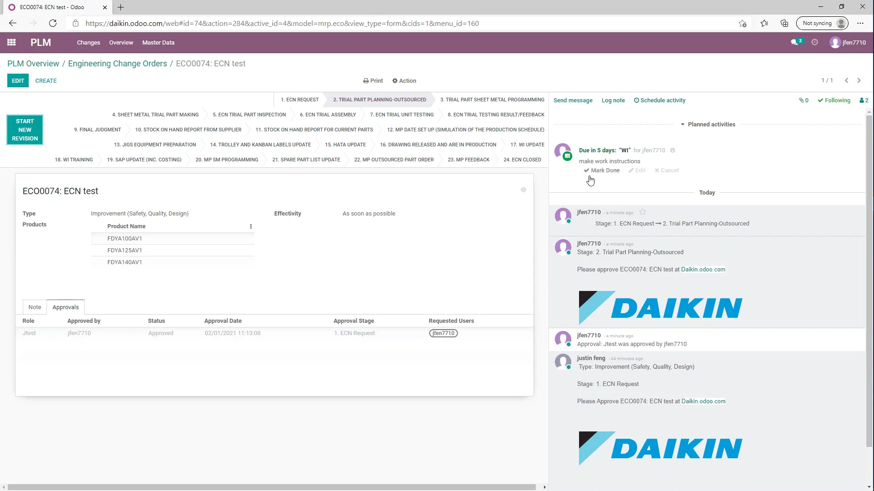Click the attachments paperclip icon showing 0
The image size is (874, 491).
pos(803,100)
